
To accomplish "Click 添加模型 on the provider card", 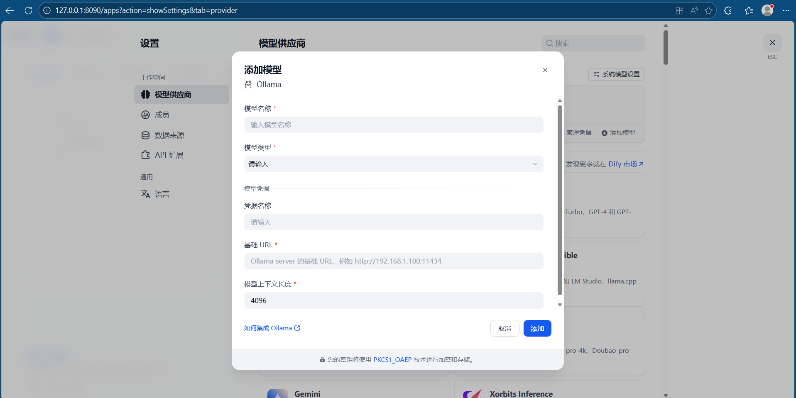I will pyautogui.click(x=618, y=133).
